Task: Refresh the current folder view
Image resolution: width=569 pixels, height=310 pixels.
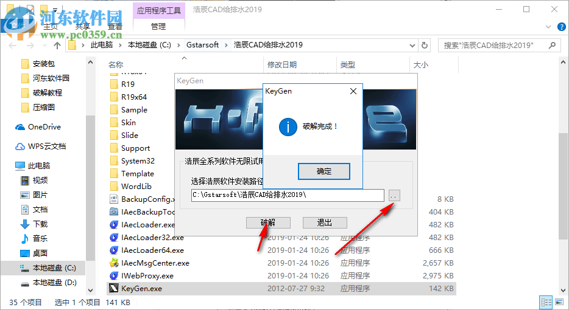Action: [x=424, y=45]
